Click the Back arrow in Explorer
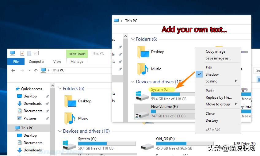Screen dimensions: 260x156 (13, 70)
